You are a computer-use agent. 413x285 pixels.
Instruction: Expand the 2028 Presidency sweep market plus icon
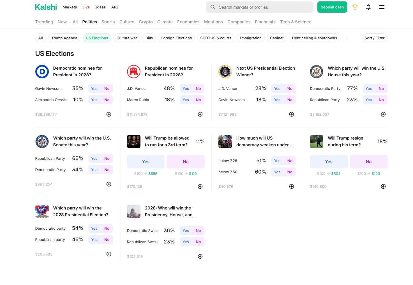[200, 256]
